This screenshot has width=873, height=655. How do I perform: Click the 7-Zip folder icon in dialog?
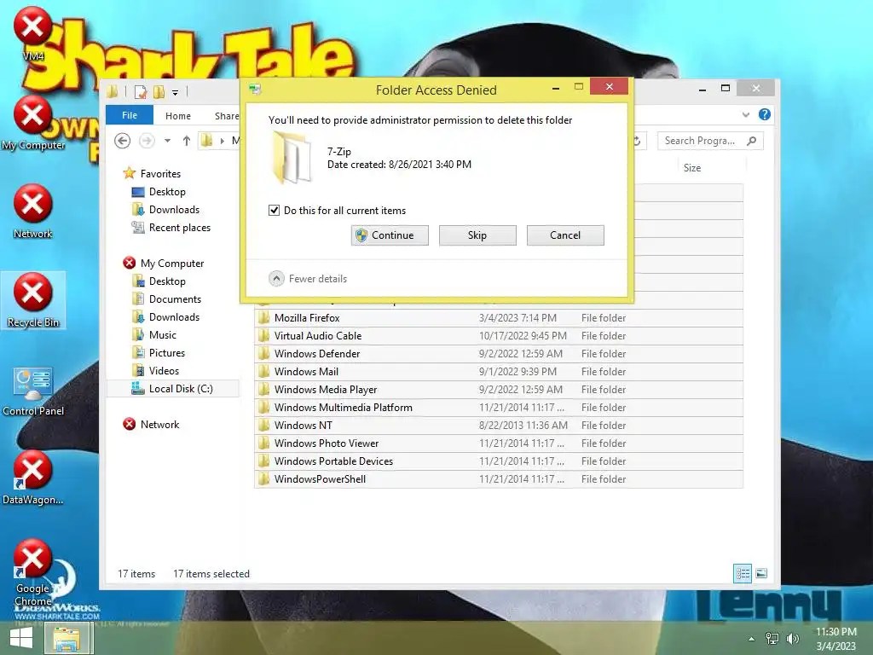292,158
